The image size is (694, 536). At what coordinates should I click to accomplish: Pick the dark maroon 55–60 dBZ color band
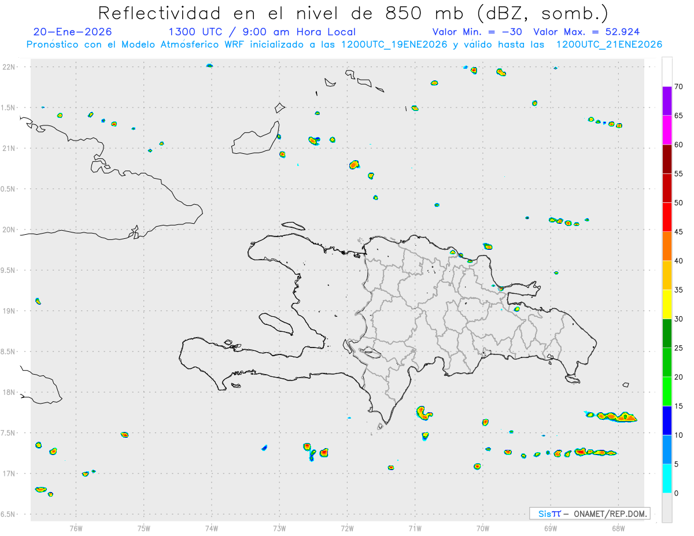pos(667,159)
